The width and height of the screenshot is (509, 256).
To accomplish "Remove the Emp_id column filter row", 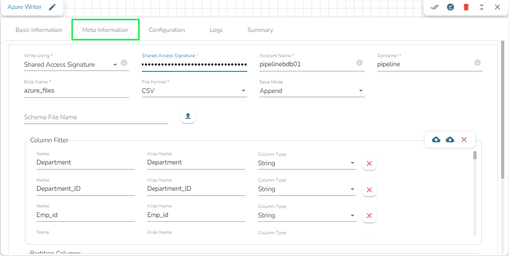I will (x=369, y=216).
